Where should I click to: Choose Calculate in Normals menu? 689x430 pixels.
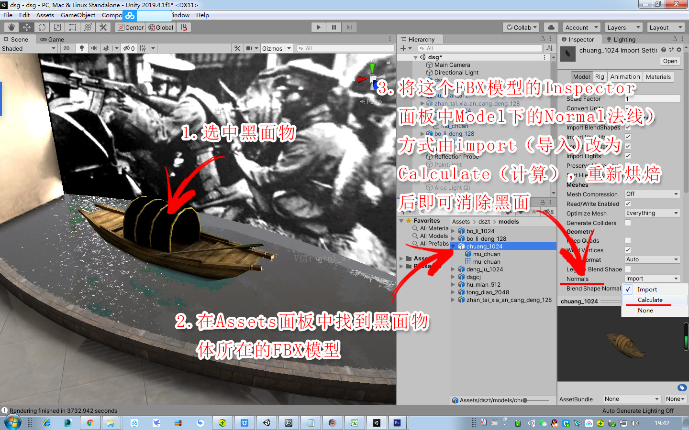(x=655, y=300)
